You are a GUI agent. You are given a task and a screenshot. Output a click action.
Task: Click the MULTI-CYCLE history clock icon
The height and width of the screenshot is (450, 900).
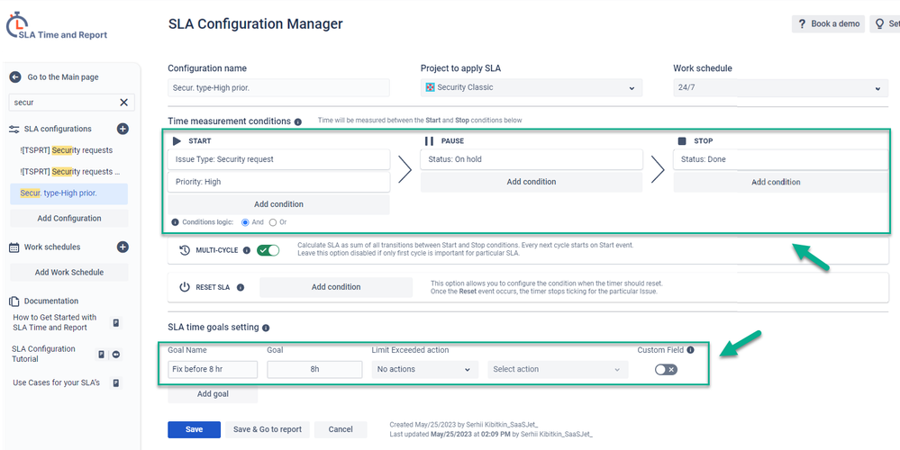click(185, 250)
